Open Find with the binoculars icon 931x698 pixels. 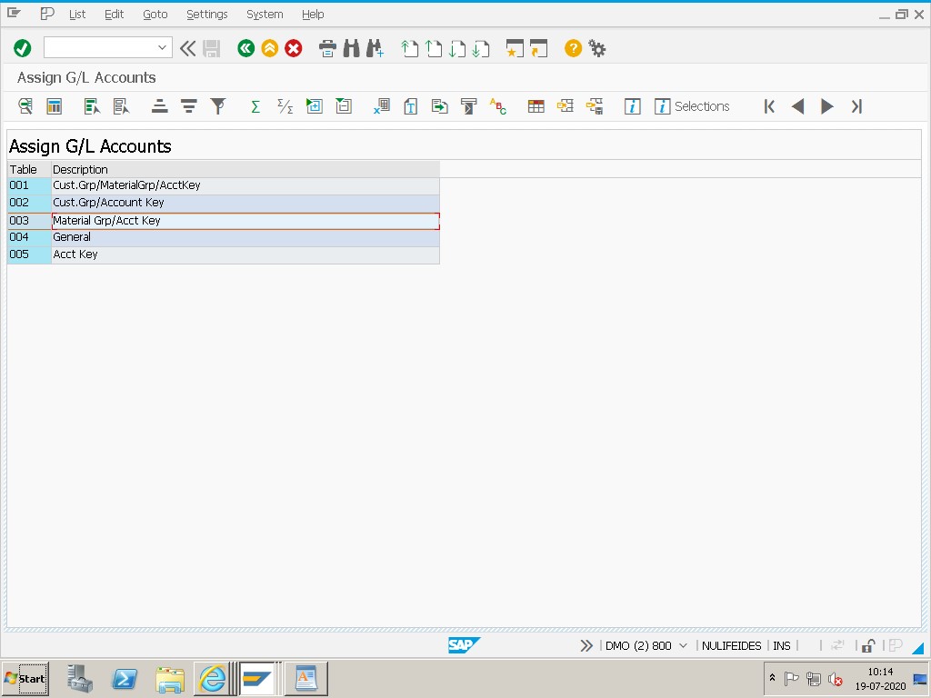point(352,48)
